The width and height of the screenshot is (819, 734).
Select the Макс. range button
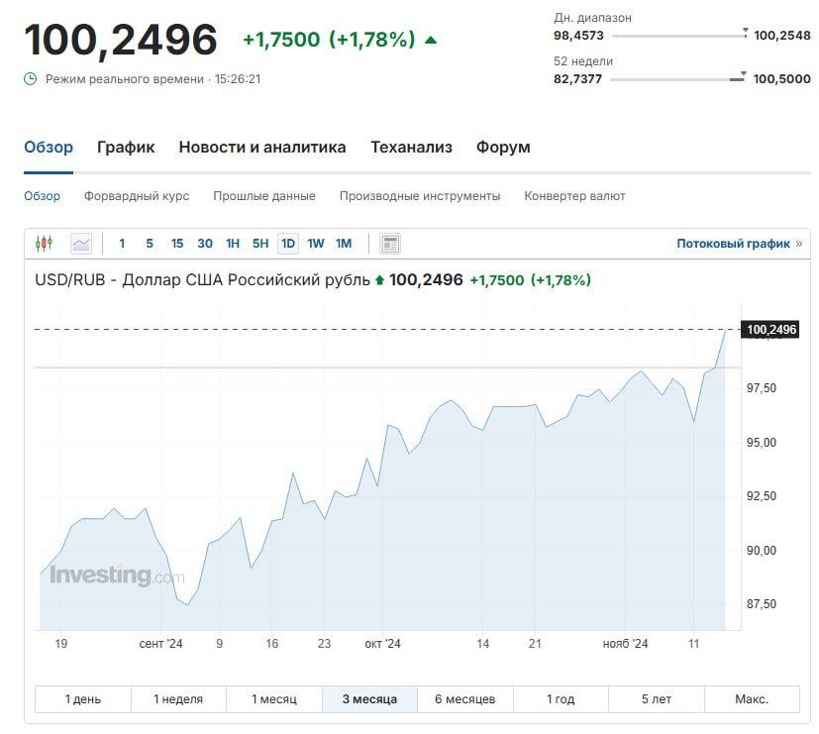751,699
